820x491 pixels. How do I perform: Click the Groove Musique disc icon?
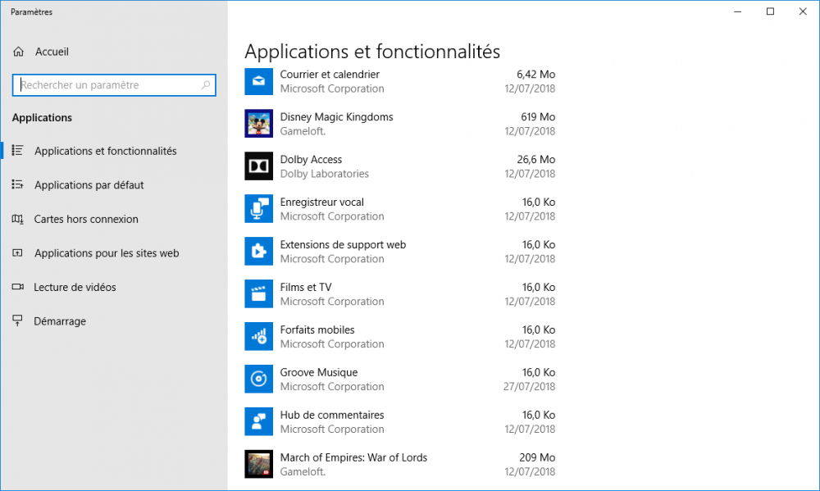(258, 380)
